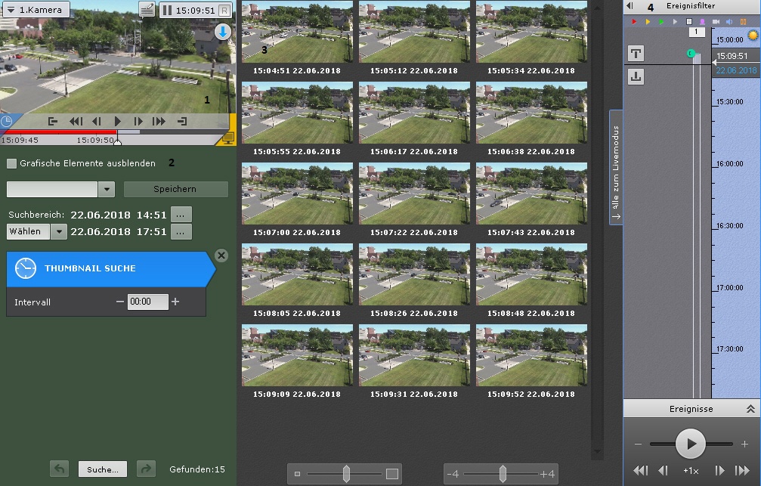Image resolution: width=761 pixels, height=486 pixels.
Task: Filter events by the purple operator icon
Action: pyautogui.click(x=702, y=22)
